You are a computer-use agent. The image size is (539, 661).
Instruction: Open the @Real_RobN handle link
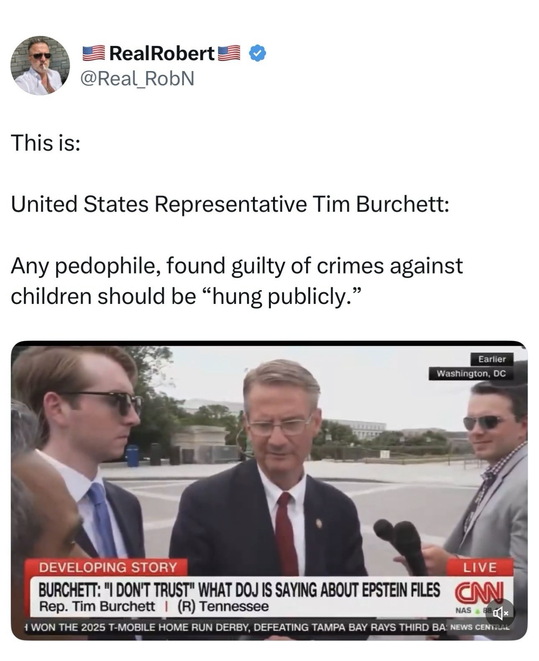click(x=137, y=78)
